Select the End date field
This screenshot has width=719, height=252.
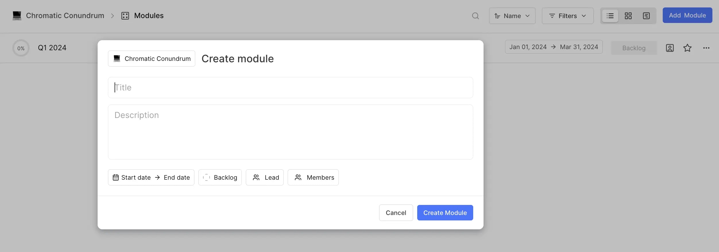coord(177,177)
